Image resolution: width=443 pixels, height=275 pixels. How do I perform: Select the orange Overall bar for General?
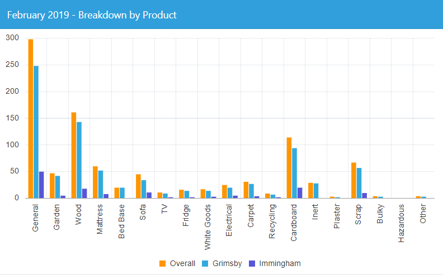pos(31,119)
